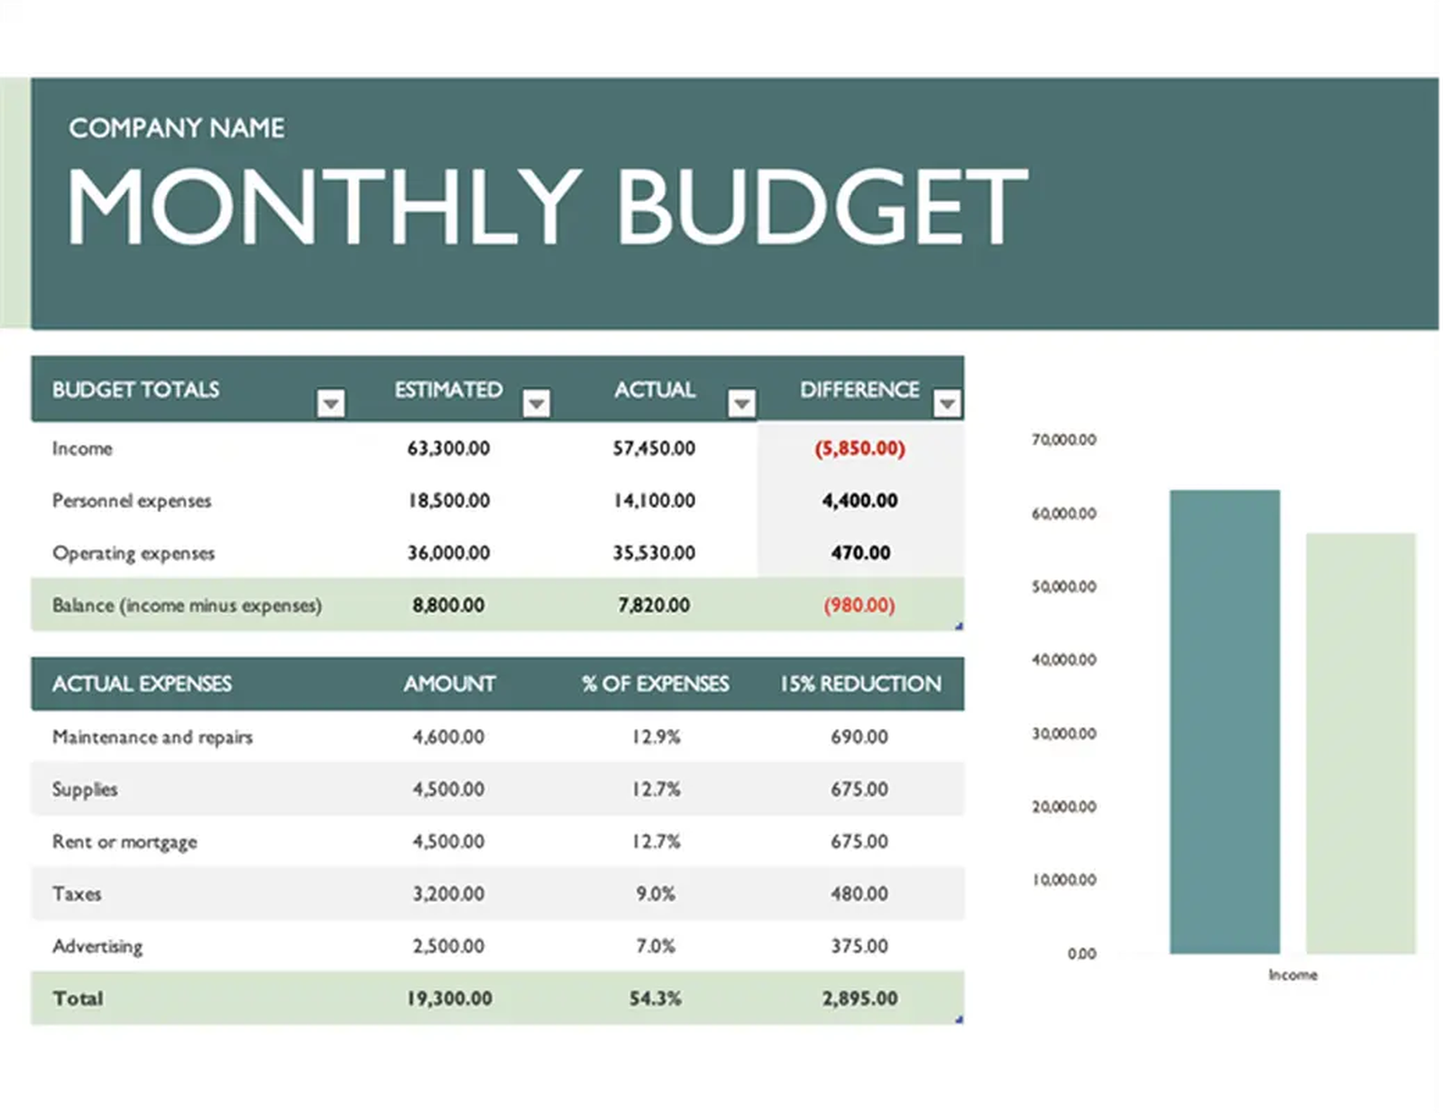Select the Rent or mortgage label
The image size is (1443, 1113).
pos(124,842)
